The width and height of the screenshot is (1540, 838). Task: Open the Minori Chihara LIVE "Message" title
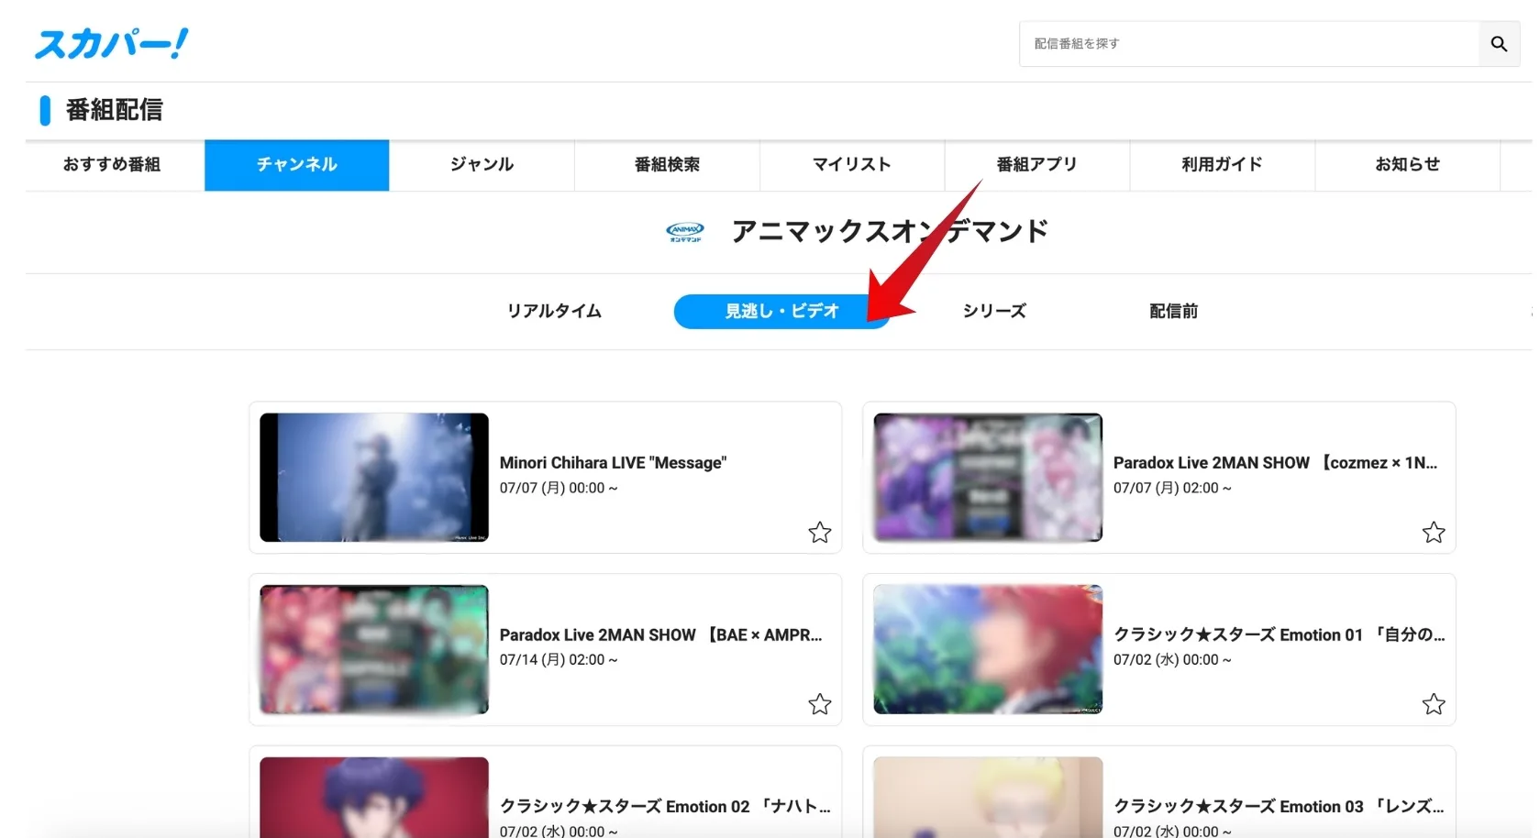[613, 463]
